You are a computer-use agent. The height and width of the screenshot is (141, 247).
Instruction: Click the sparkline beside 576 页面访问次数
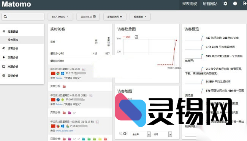coord(194,91)
